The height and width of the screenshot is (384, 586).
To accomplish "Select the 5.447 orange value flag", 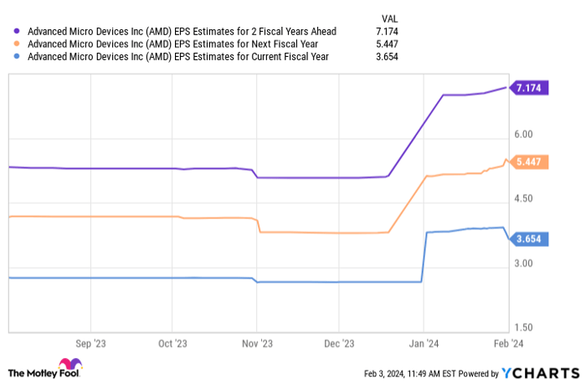I will [x=531, y=162].
